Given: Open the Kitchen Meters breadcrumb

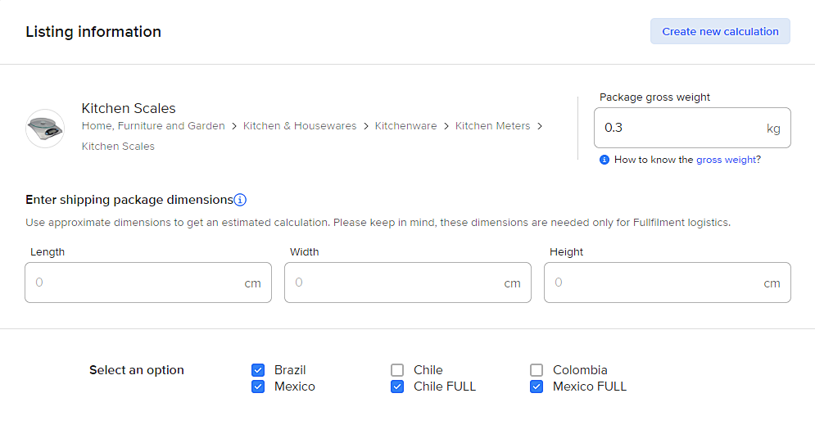Looking at the screenshot, I should [492, 126].
